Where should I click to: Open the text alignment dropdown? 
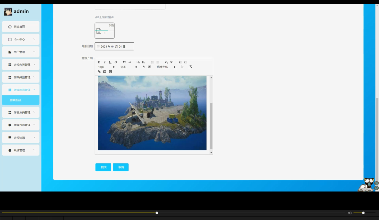[182, 67]
